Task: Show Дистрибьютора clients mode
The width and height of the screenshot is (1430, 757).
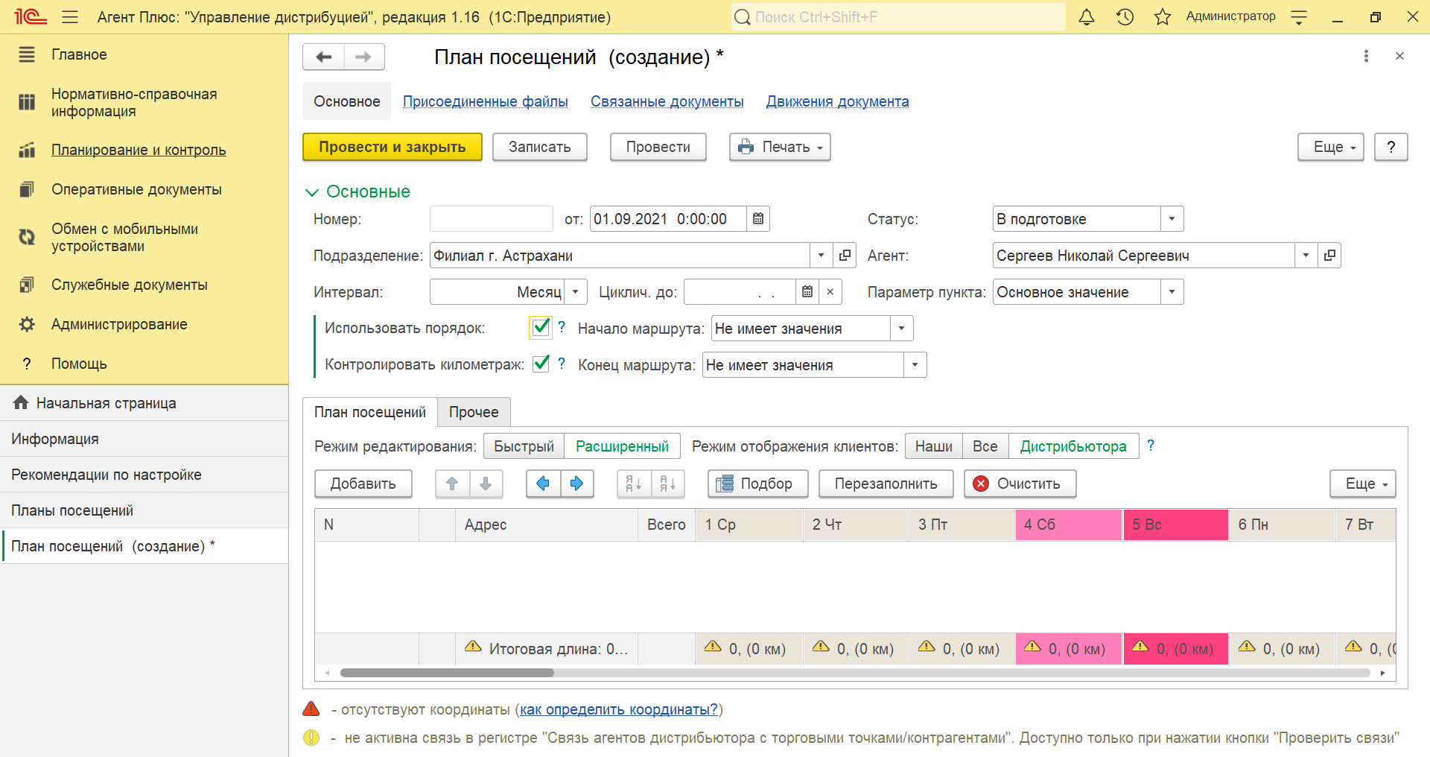Action: click(x=1073, y=446)
